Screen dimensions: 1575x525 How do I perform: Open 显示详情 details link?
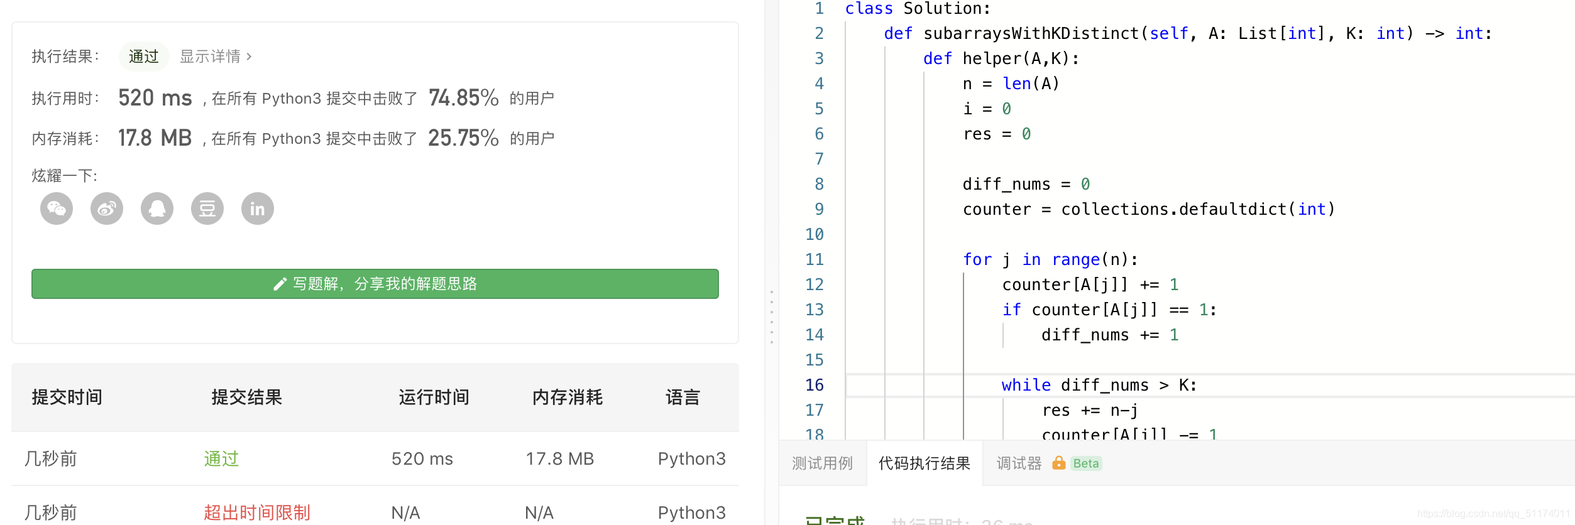point(216,57)
